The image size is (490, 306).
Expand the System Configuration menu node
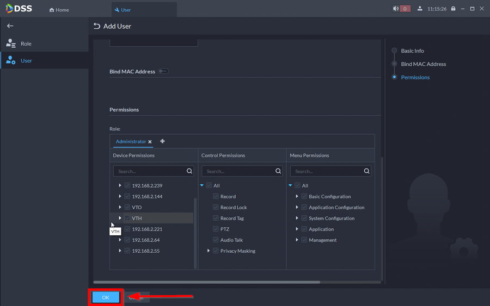point(297,218)
